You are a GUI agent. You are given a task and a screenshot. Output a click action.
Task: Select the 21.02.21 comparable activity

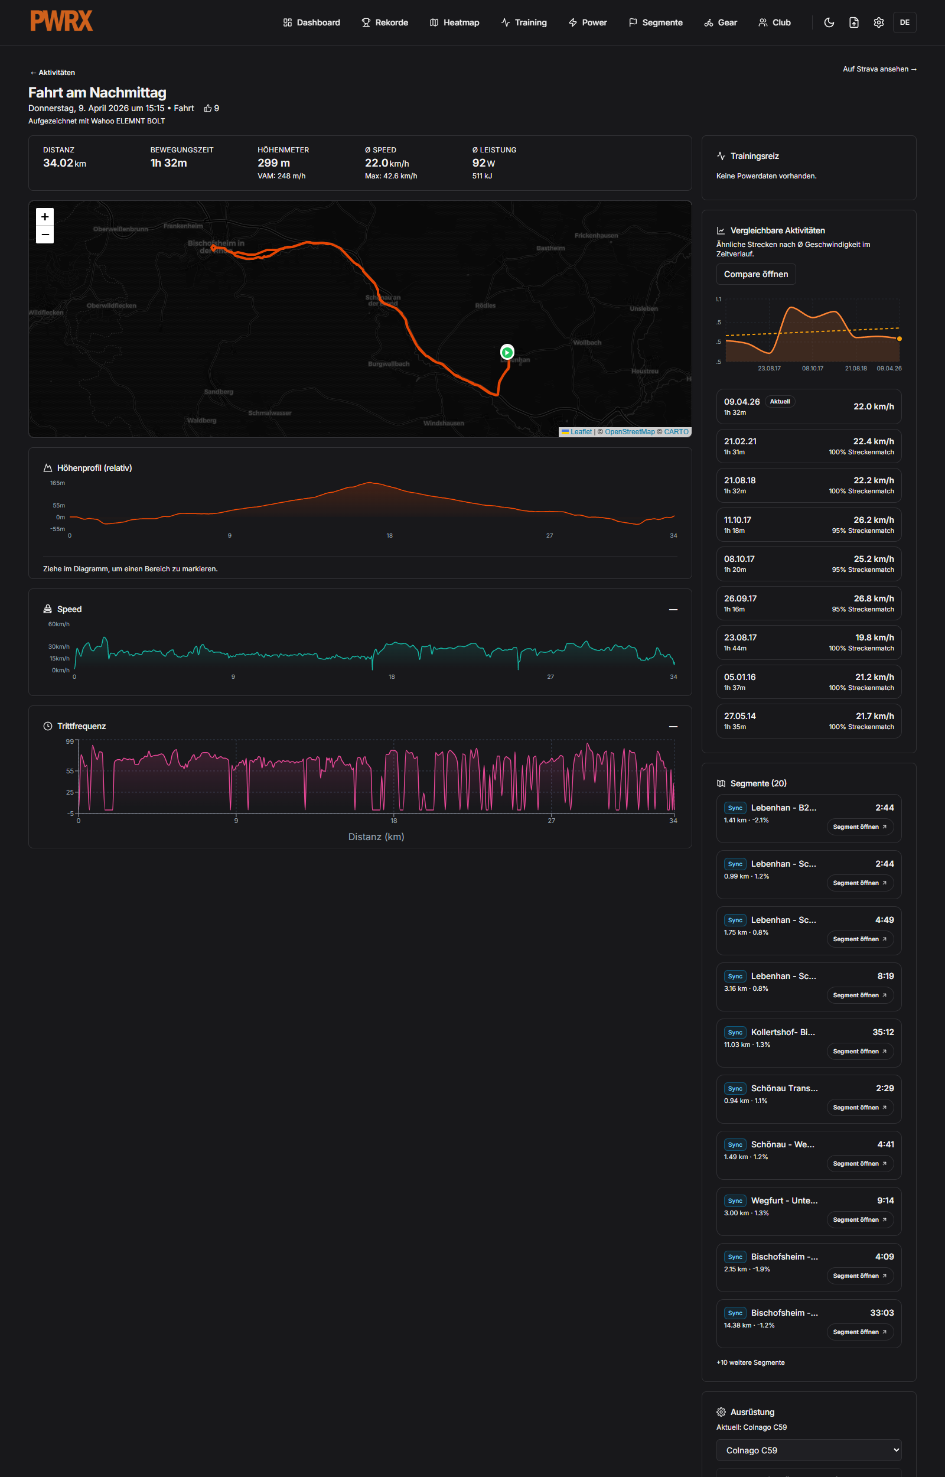click(808, 446)
